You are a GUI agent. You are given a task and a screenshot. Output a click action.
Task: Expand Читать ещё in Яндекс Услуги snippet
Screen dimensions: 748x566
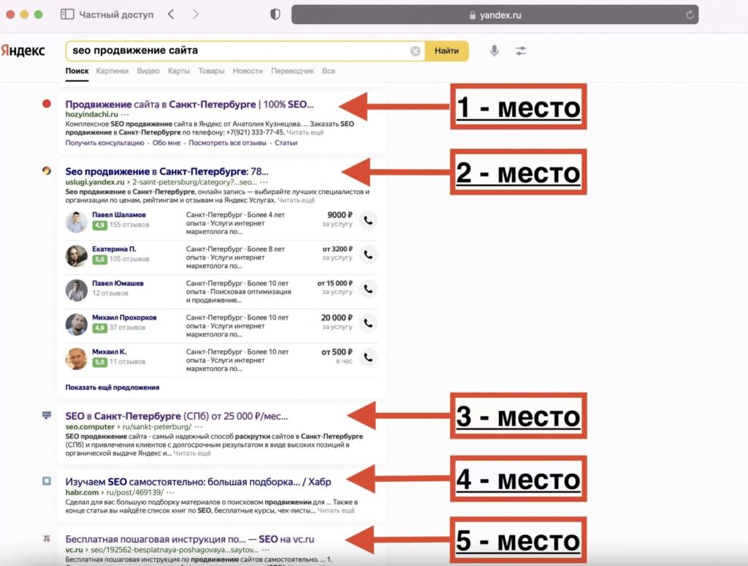[297, 200]
